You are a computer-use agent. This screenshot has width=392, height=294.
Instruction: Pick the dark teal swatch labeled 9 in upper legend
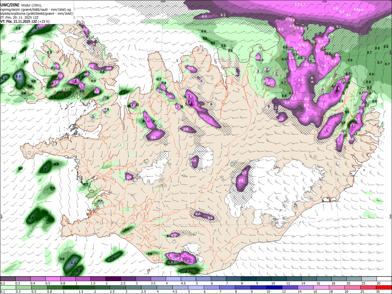[x=263, y=279]
